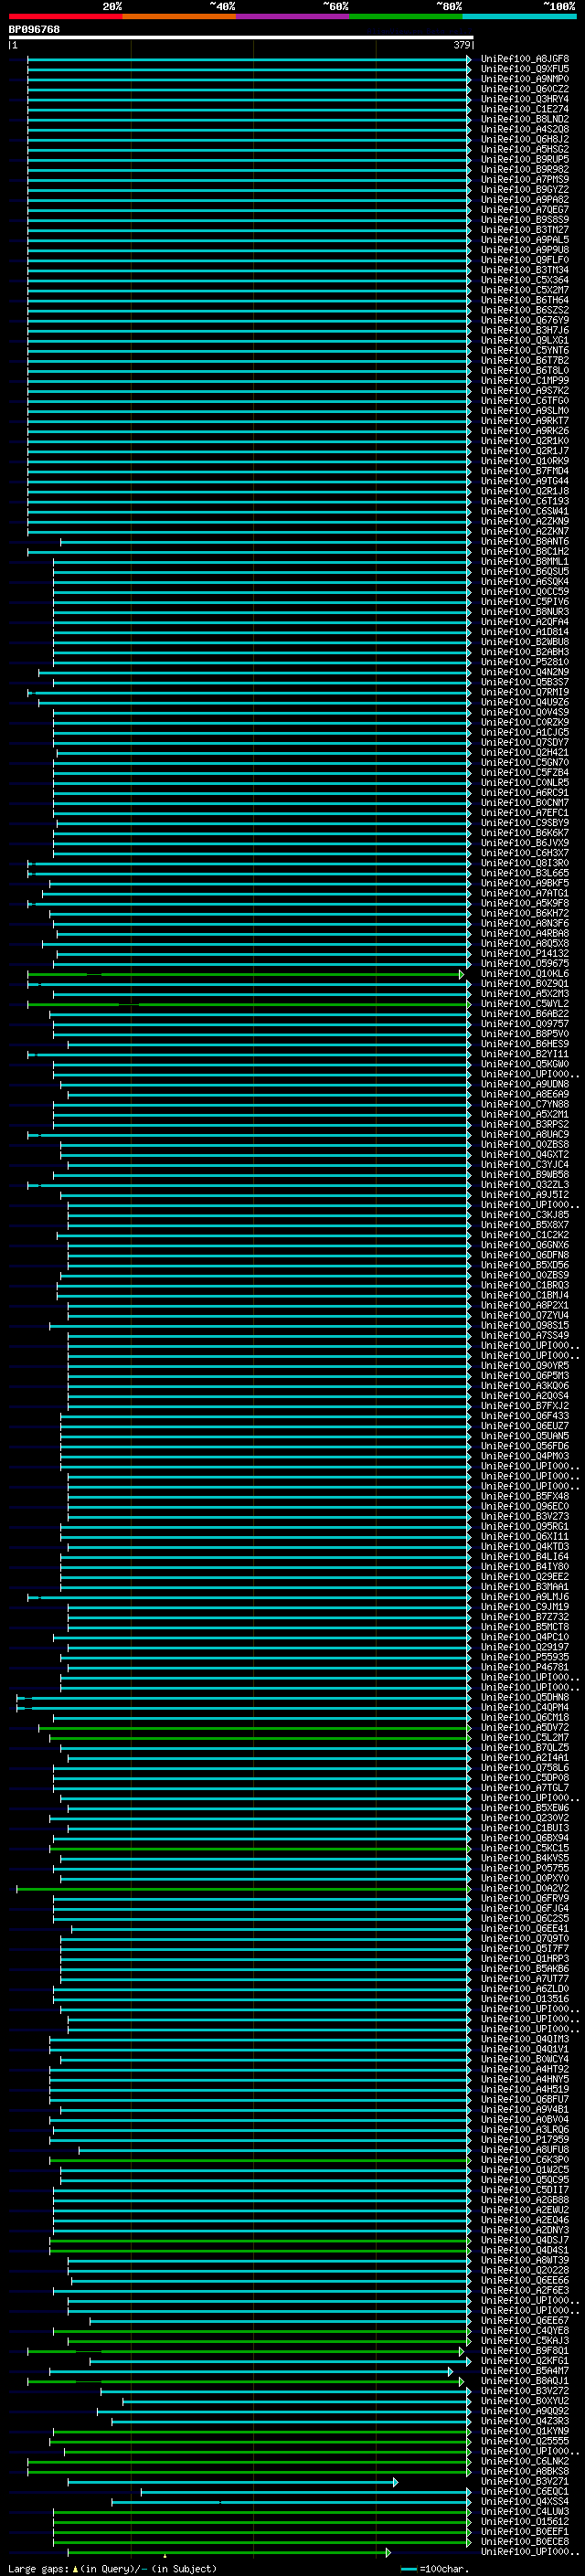Select hit label UniRef100_P05755
The width and height of the screenshot is (585, 2576).
click(x=525, y=1869)
